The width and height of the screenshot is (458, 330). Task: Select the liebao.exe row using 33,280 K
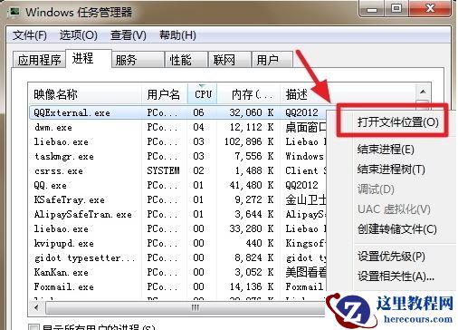[178, 228]
